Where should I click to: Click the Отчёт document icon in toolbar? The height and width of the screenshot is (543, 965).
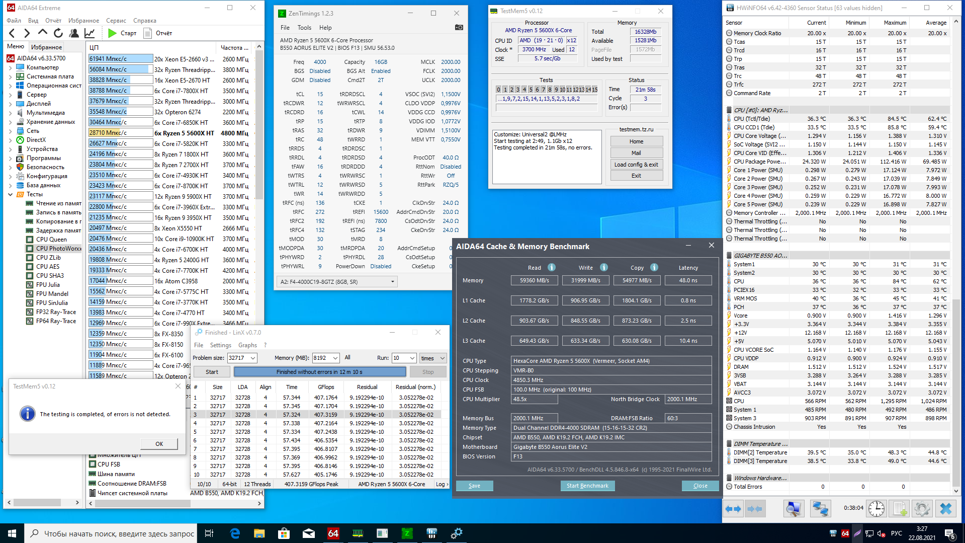(x=148, y=33)
